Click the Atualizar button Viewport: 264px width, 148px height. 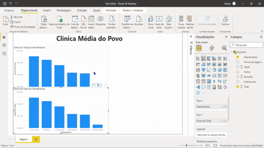click(x=139, y=21)
